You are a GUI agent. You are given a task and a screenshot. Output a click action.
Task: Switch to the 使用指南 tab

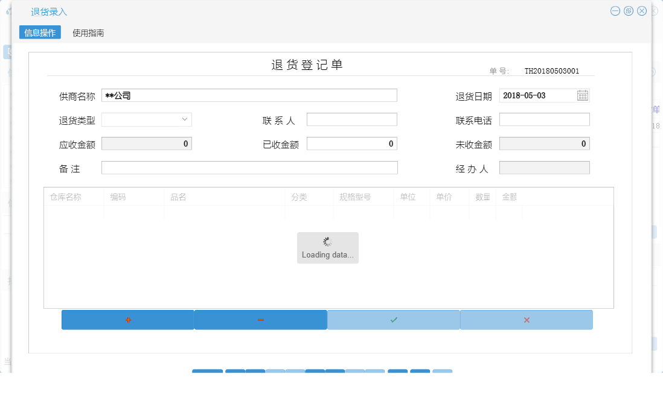88,33
